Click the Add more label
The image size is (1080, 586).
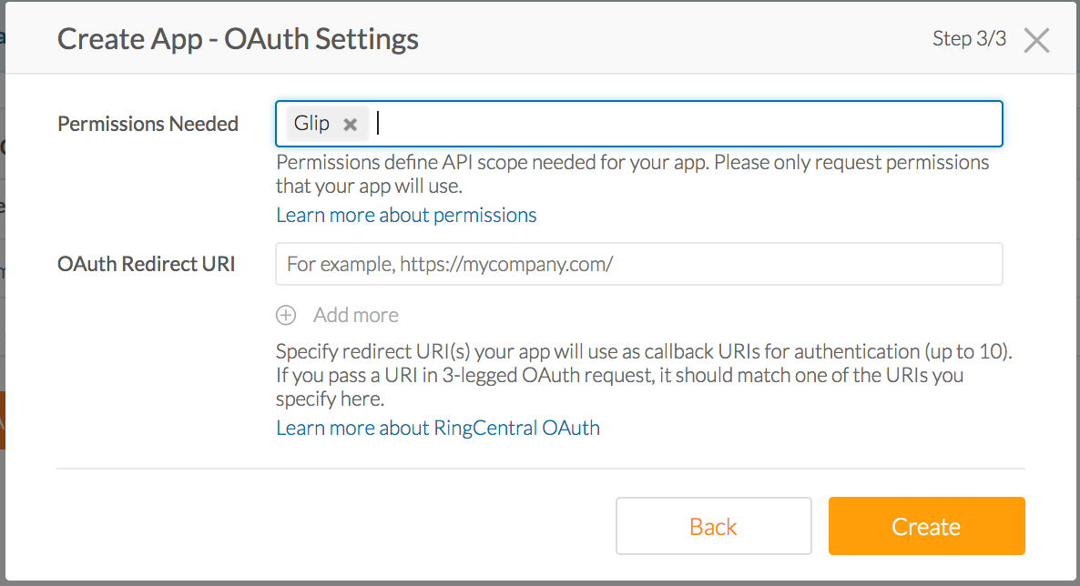click(x=355, y=314)
